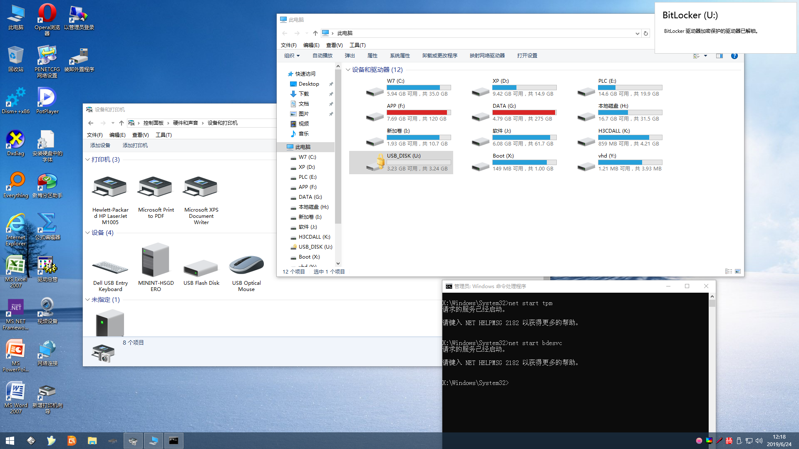Open recent locations dropdown in This PC window
Image resolution: width=799 pixels, height=449 pixels.
[x=307, y=33]
